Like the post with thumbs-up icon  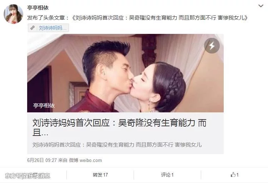(233, 175)
